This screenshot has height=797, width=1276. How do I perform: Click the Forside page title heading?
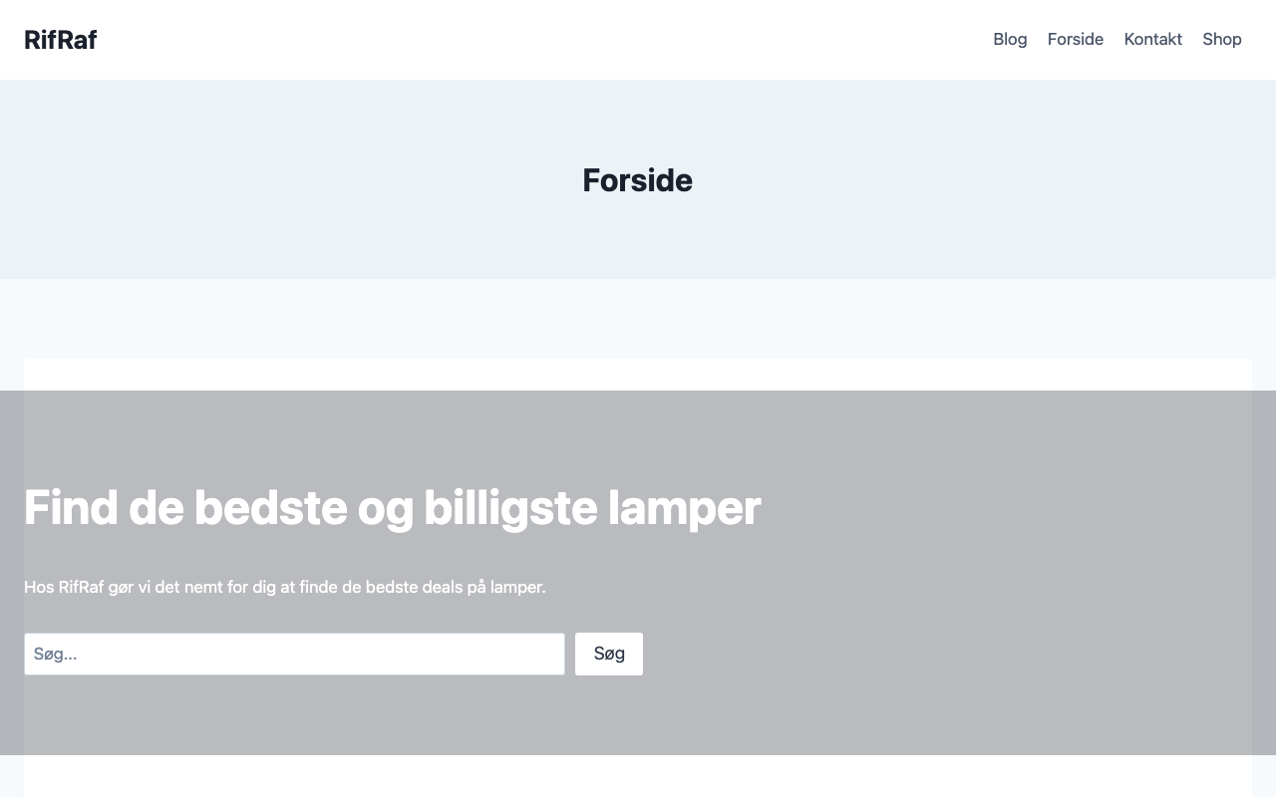637,180
